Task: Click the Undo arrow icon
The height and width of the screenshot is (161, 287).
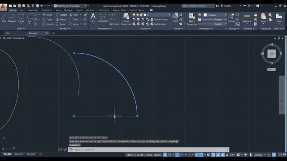Action: (x=42, y=6)
